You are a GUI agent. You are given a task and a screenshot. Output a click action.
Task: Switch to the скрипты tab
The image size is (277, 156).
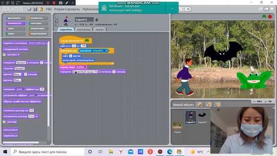coord(66,29)
